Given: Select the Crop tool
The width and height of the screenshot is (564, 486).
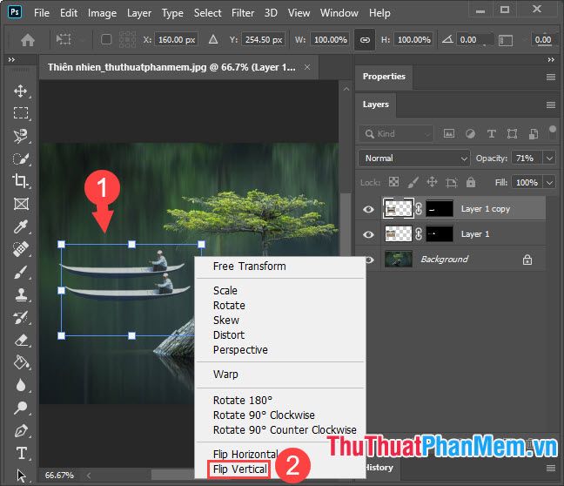Looking at the screenshot, I should tap(21, 181).
